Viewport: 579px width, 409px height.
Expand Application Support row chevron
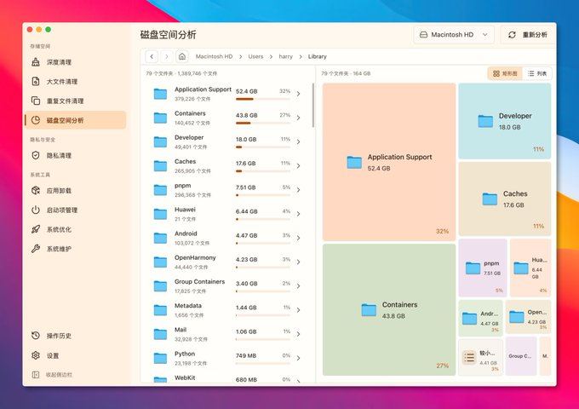298,94
